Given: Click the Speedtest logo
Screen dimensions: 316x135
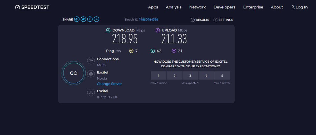Looking at the screenshot, I should tap(32, 7).
